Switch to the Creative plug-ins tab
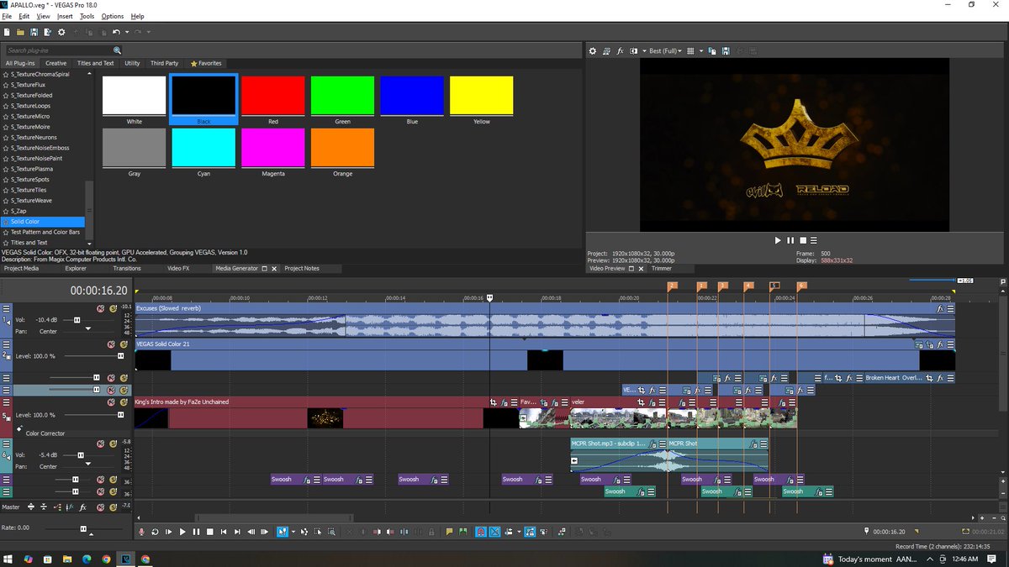This screenshot has height=567, width=1009. (56, 63)
